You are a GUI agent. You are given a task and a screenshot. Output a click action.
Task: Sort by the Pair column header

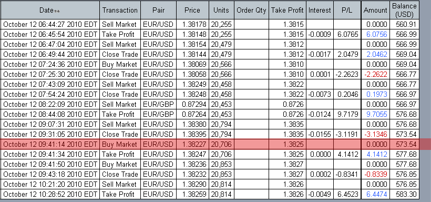coord(159,10)
